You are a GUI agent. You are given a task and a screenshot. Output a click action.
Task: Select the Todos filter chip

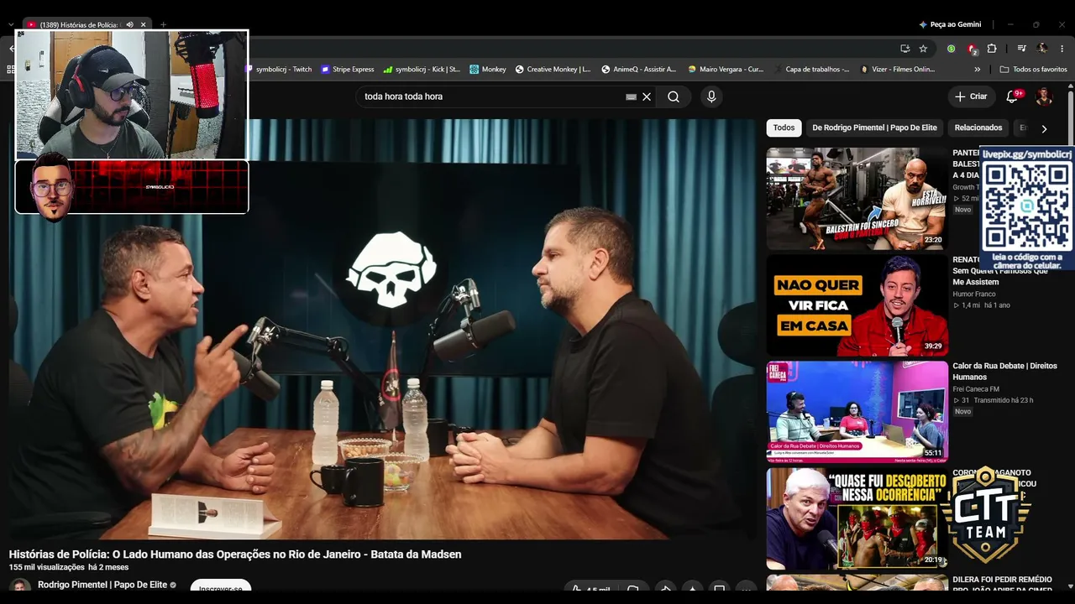pos(784,128)
